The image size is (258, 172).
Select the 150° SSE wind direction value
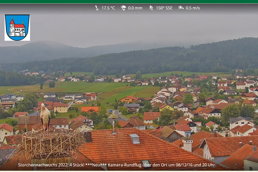pyautogui.click(x=164, y=8)
